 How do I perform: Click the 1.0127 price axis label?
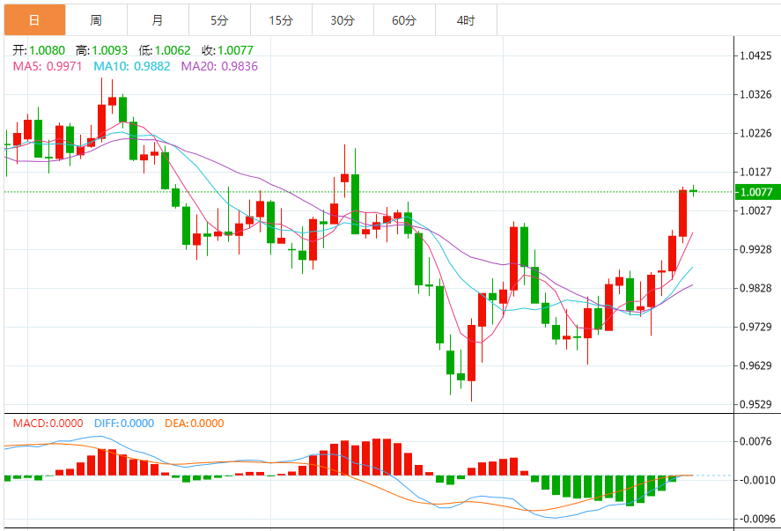click(755, 172)
